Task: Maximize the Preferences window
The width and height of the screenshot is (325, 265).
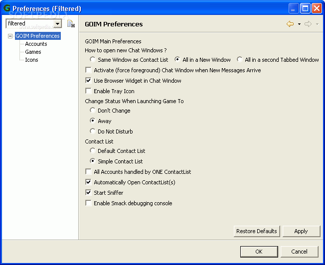Action: [305, 8]
